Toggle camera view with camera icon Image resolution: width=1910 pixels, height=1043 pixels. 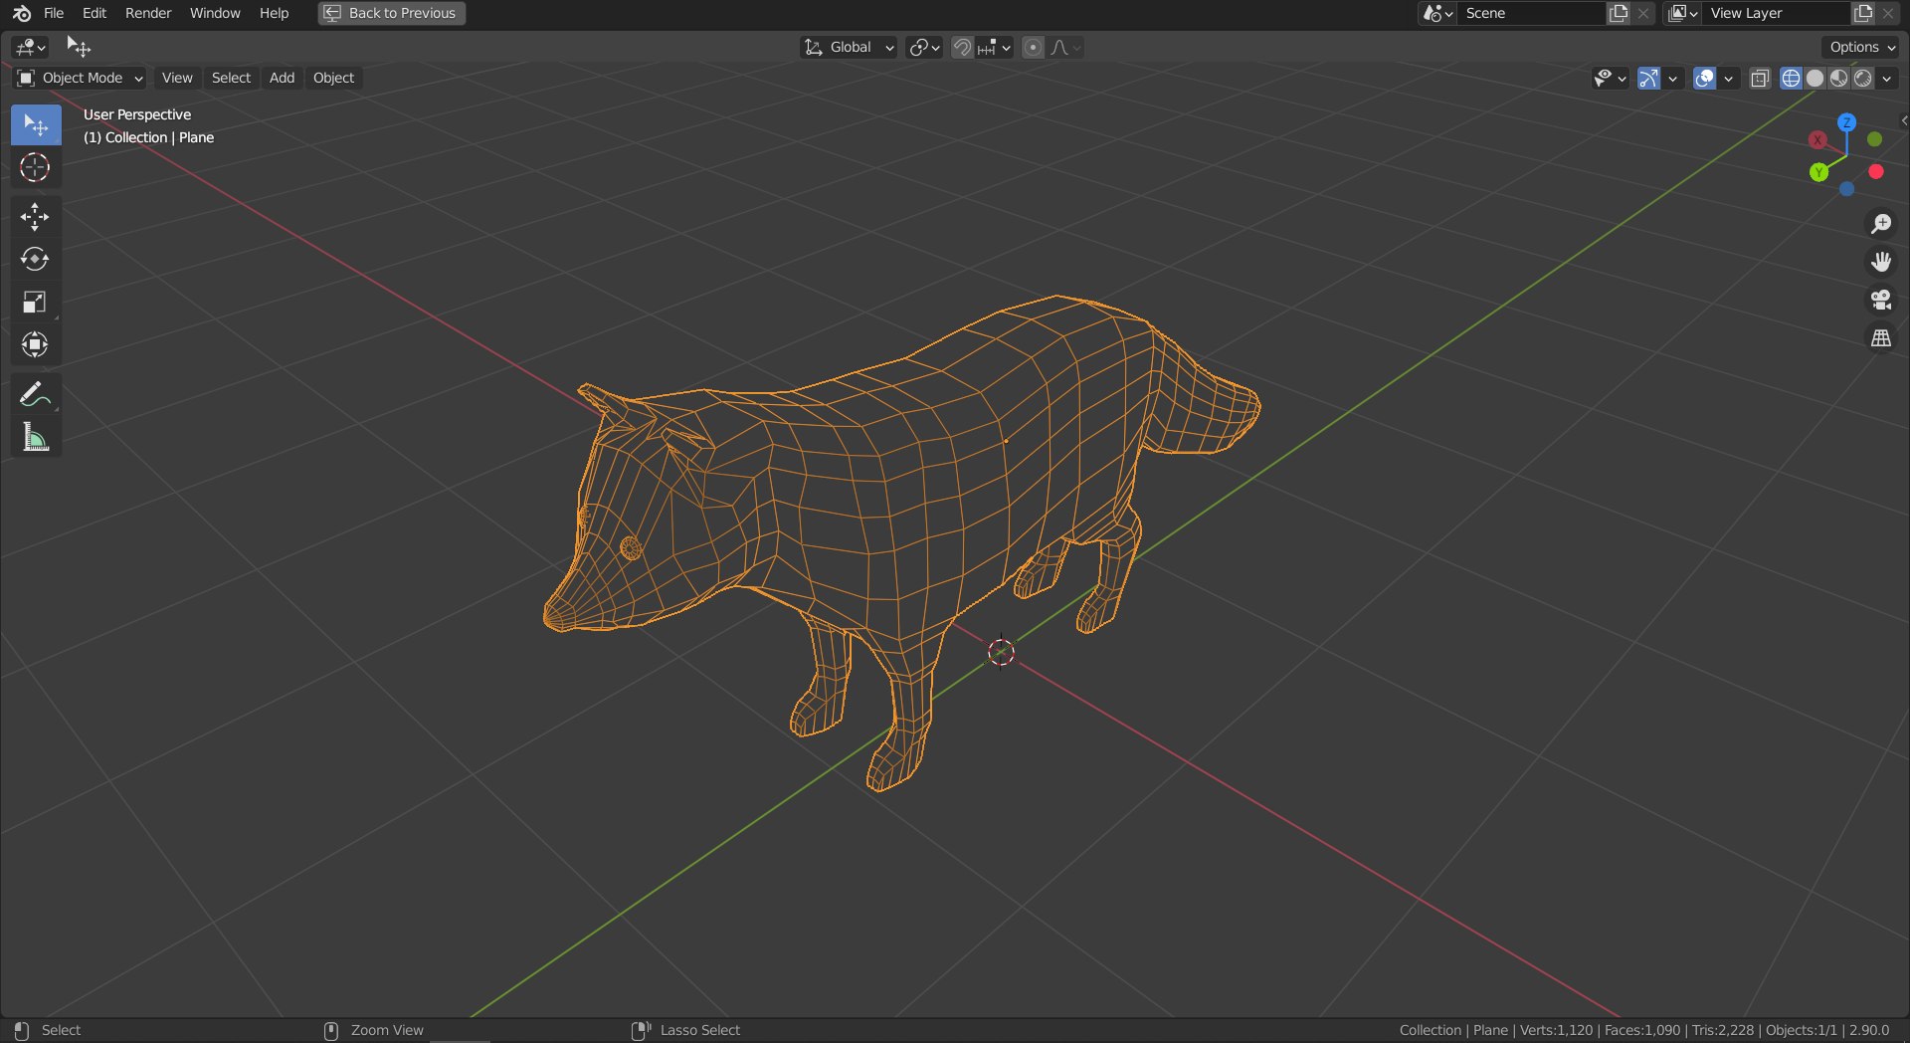click(1880, 300)
